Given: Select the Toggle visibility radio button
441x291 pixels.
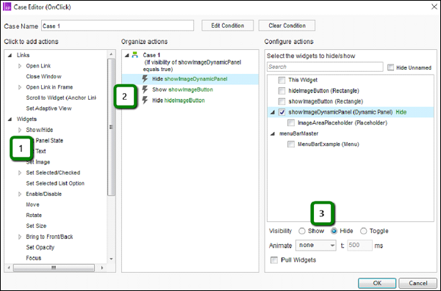Looking at the screenshot, I should point(363,231).
